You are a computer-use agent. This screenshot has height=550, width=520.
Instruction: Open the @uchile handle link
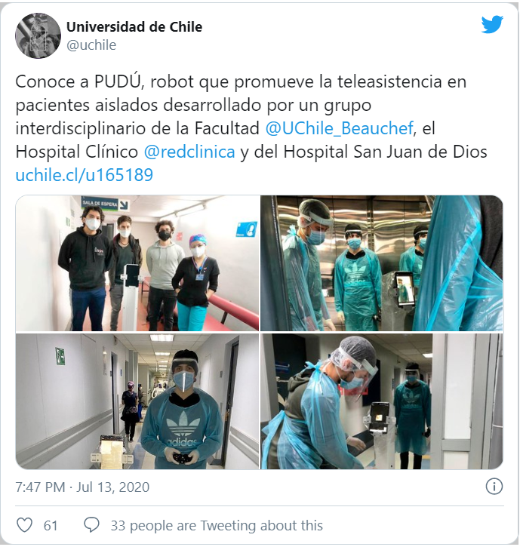point(91,45)
